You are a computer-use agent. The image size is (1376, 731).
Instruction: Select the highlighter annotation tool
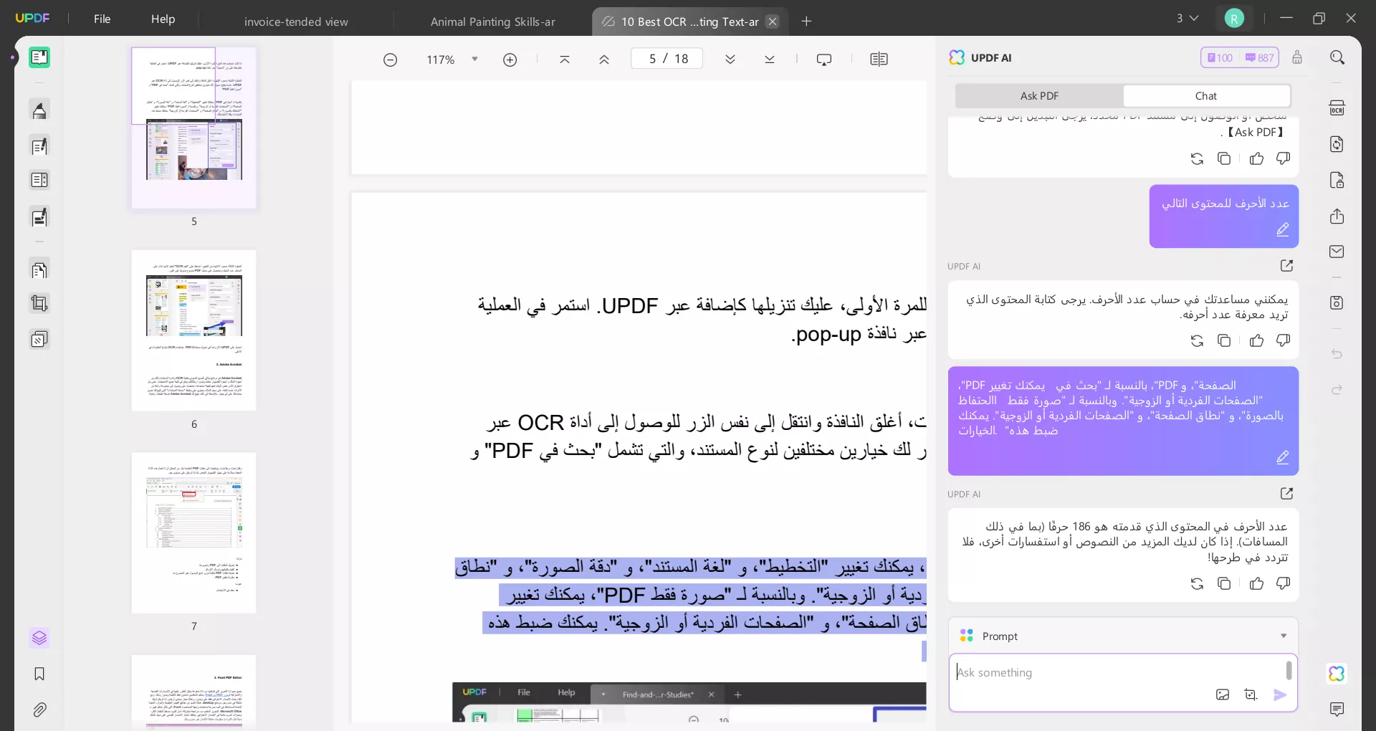[x=39, y=110]
